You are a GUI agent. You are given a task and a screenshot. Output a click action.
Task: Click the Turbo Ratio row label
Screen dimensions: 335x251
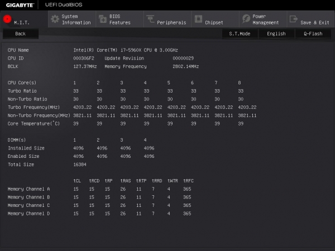tap(22, 91)
